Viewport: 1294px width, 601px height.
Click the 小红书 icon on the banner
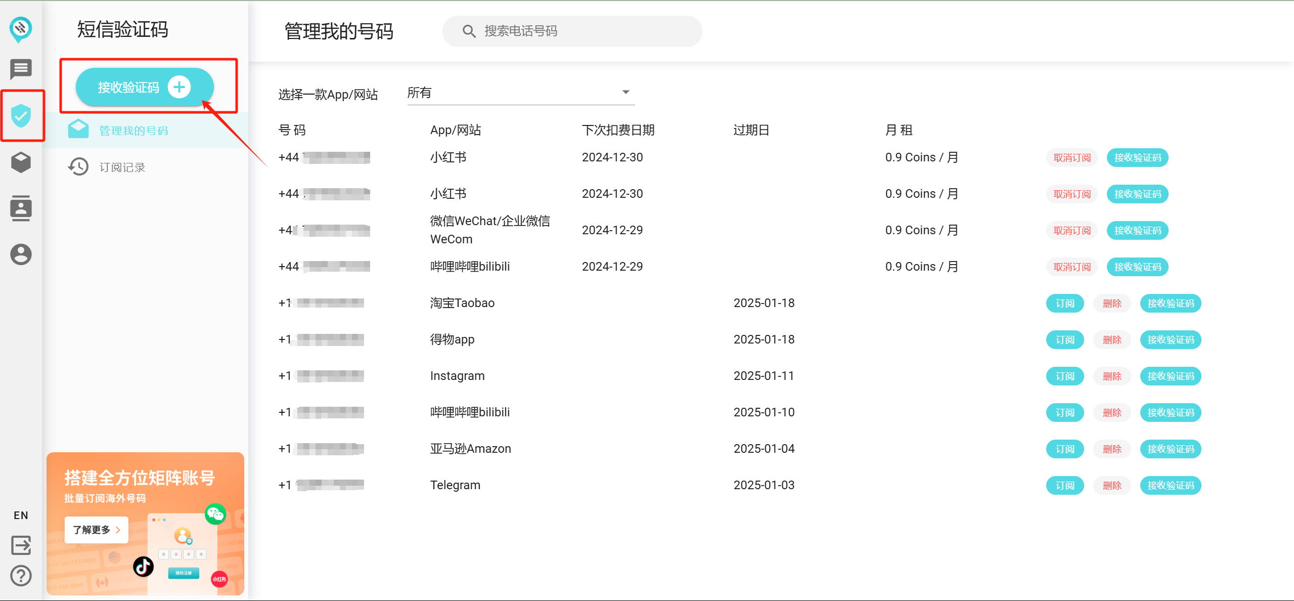[x=219, y=579]
